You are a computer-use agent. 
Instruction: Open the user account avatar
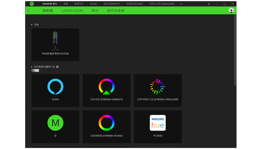tap(231, 10)
